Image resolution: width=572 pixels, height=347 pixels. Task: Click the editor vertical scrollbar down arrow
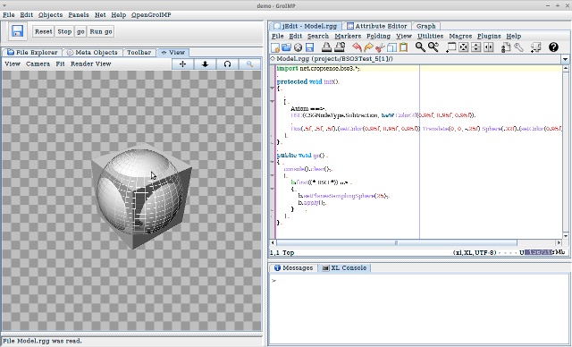click(x=566, y=236)
